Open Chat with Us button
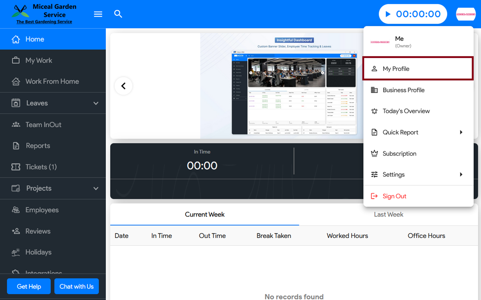The height and width of the screenshot is (300, 481). pyautogui.click(x=76, y=286)
